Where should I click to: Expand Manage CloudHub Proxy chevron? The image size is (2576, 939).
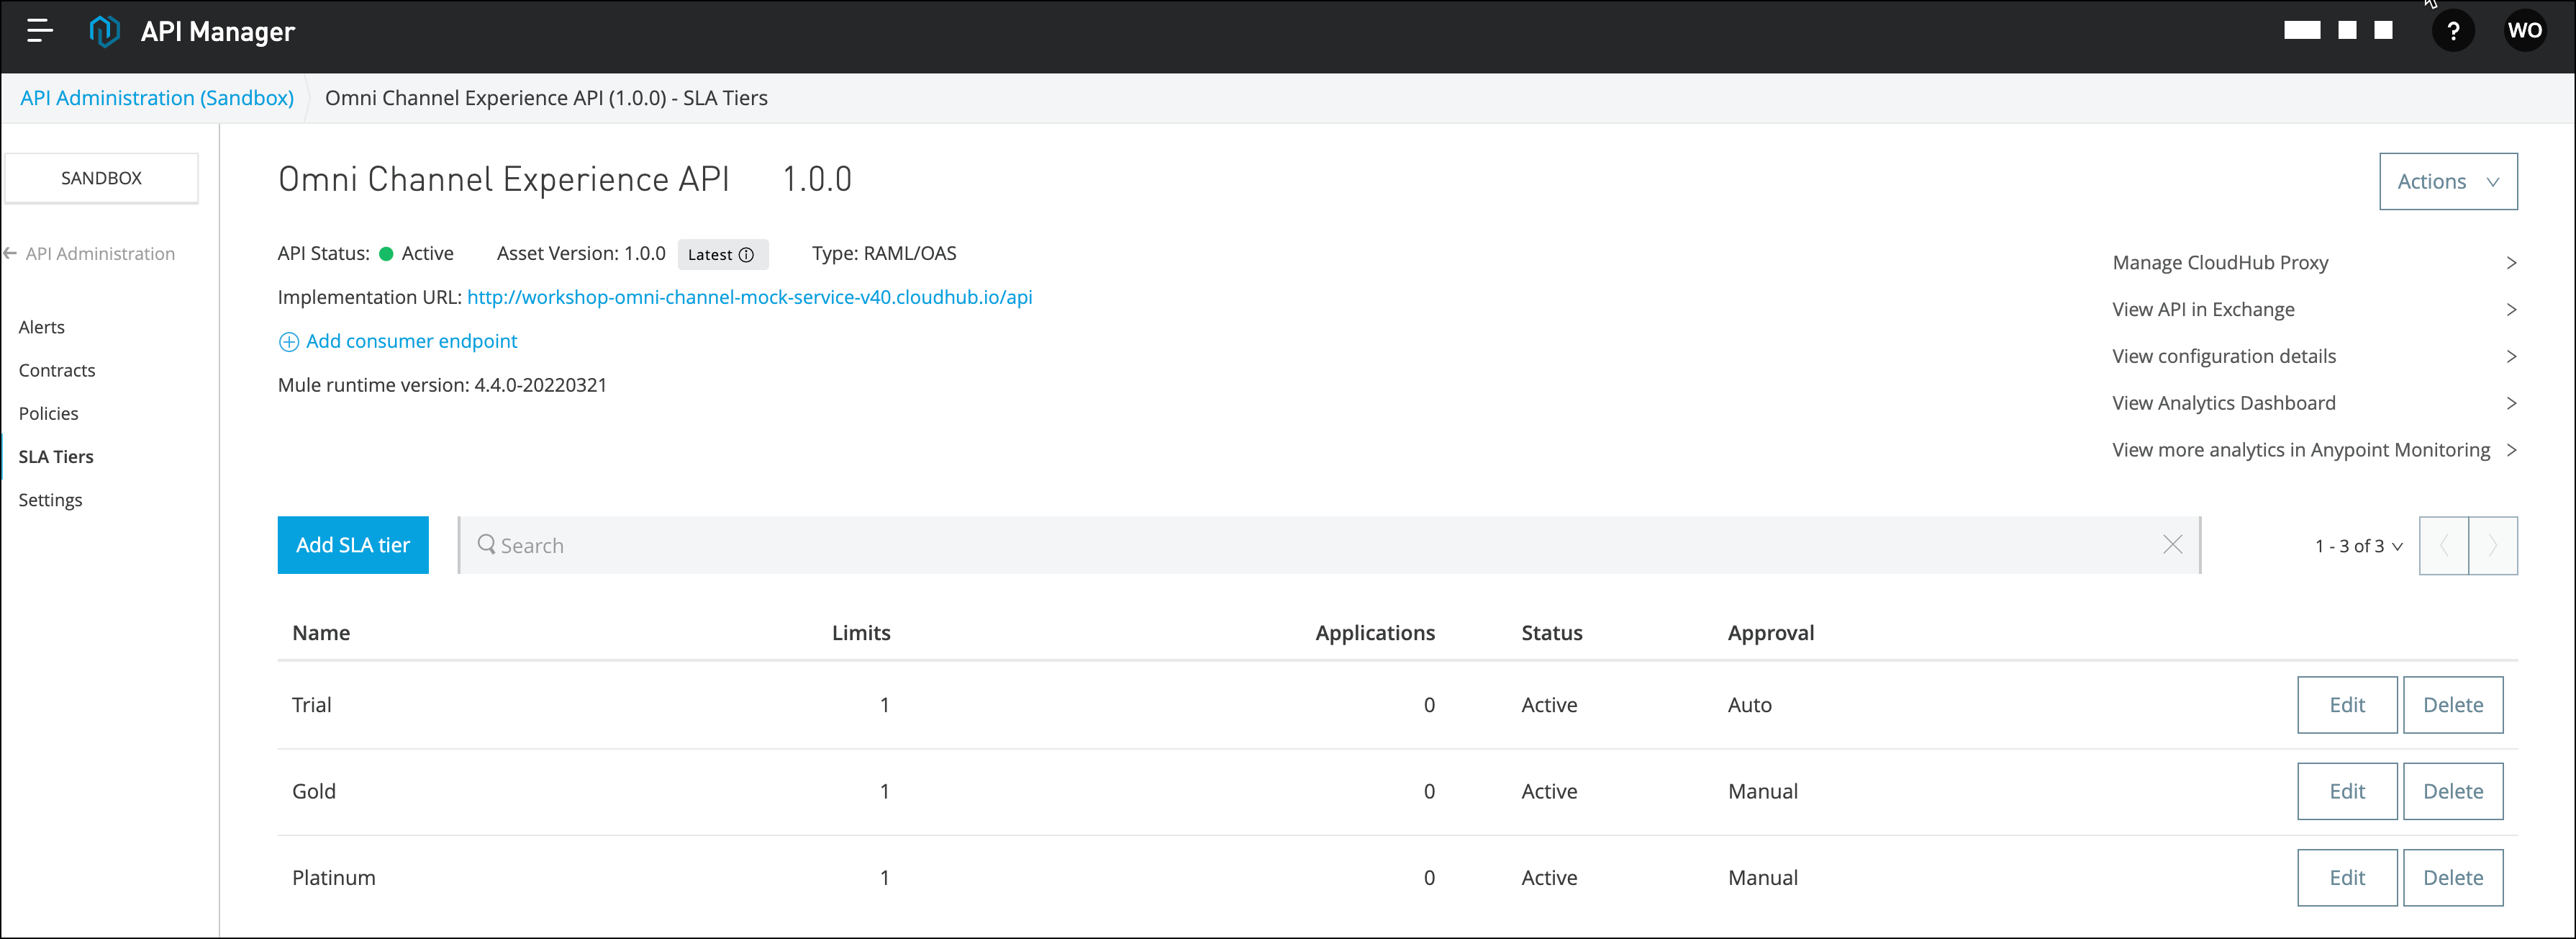click(2511, 262)
